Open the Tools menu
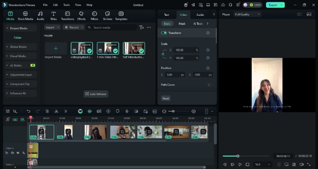Screen dimensions: 318x169 [66, 5]
